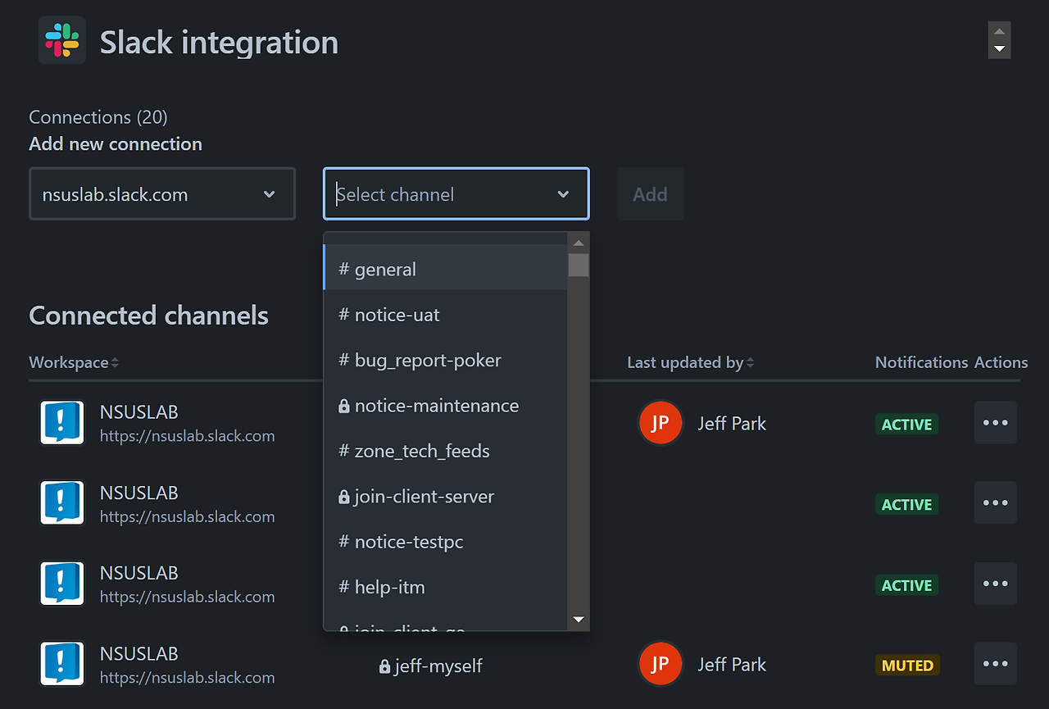
Task: Open the nsuslab.slack.com workspace dropdown
Action: (x=162, y=194)
